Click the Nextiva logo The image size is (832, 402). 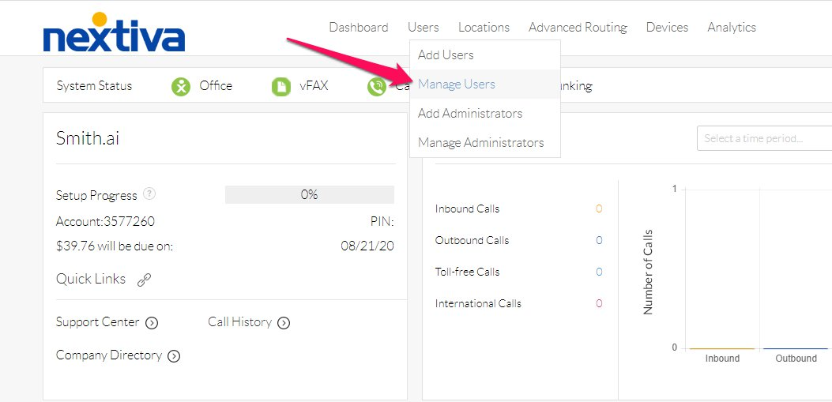pos(114,32)
